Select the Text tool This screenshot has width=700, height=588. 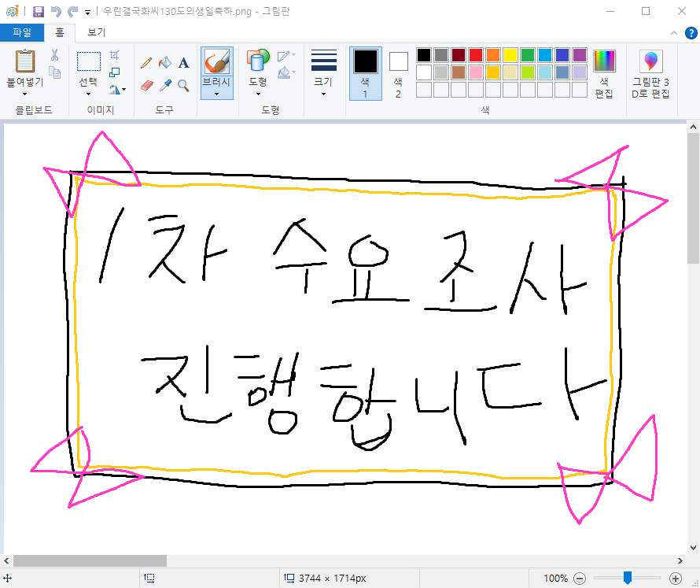coord(183,63)
